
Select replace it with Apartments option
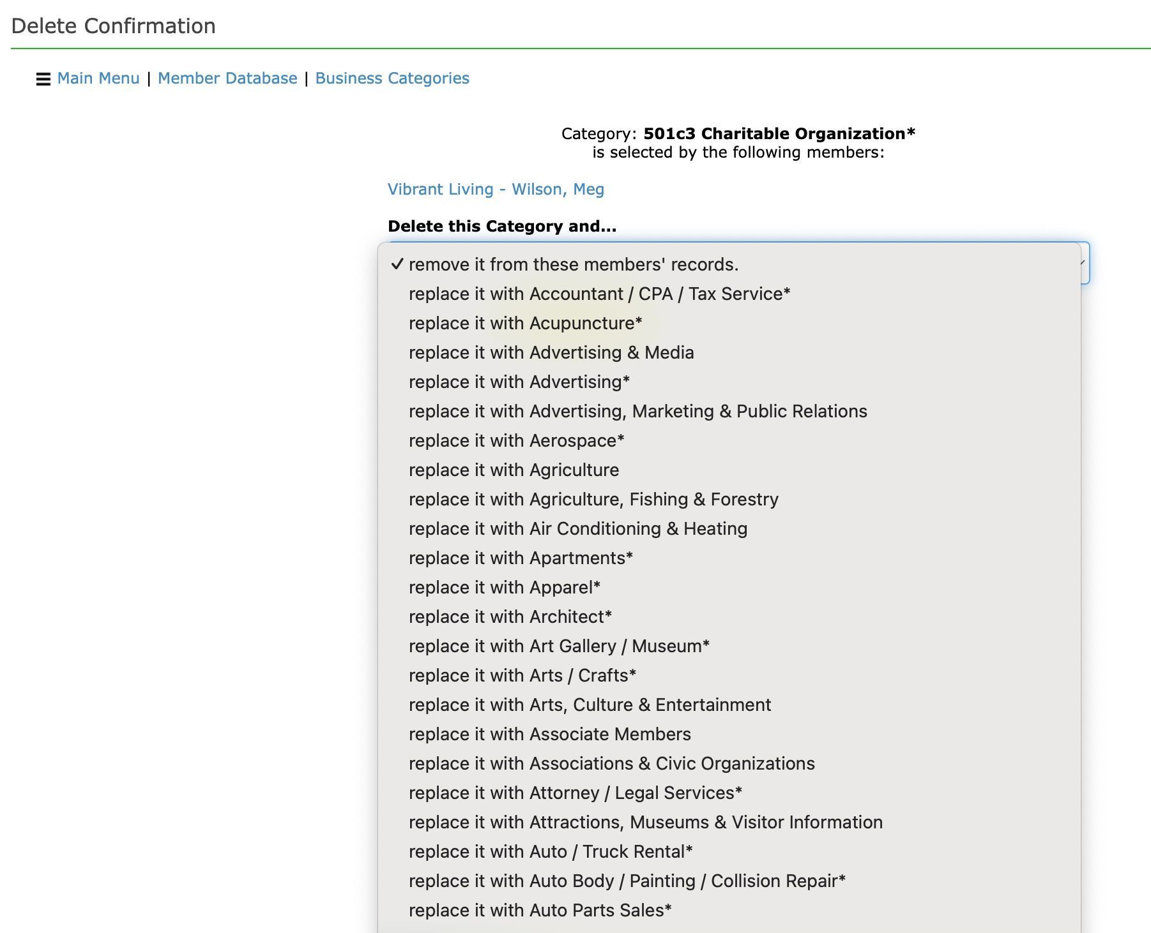tap(521, 558)
